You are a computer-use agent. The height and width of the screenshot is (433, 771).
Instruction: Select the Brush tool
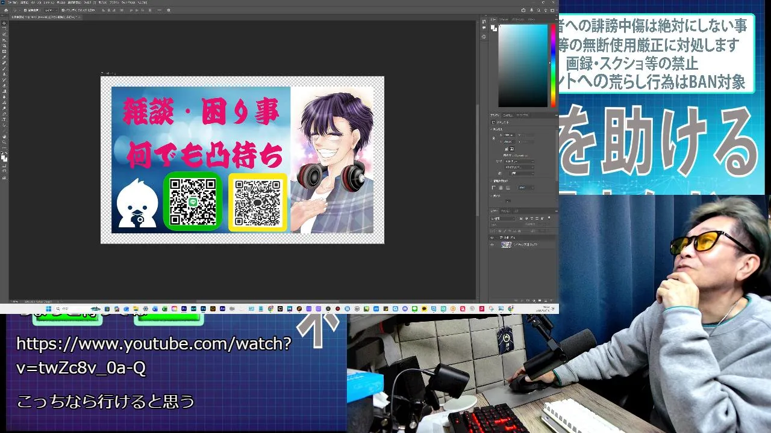(x=4, y=69)
